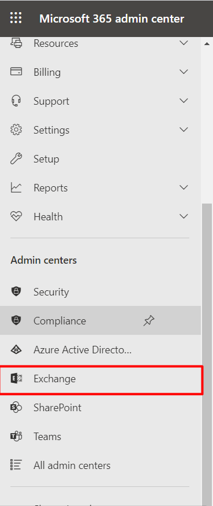This screenshot has width=213, height=506.
Task: Click the All admin centers list icon
Action: coord(16,465)
